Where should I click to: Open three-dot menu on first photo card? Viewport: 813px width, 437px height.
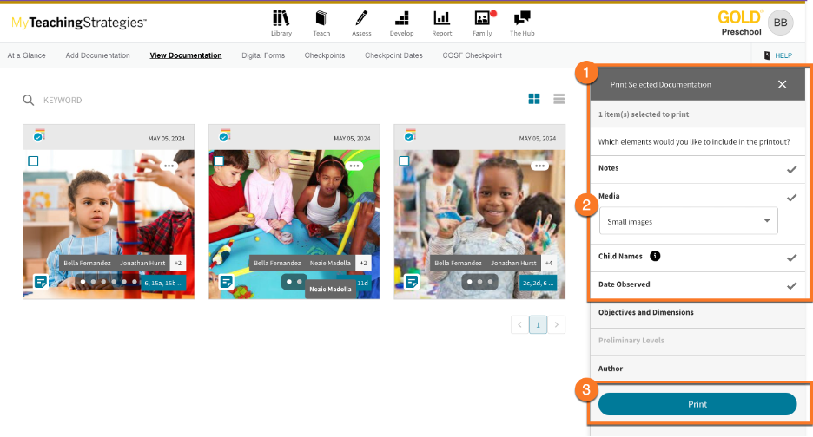point(169,165)
